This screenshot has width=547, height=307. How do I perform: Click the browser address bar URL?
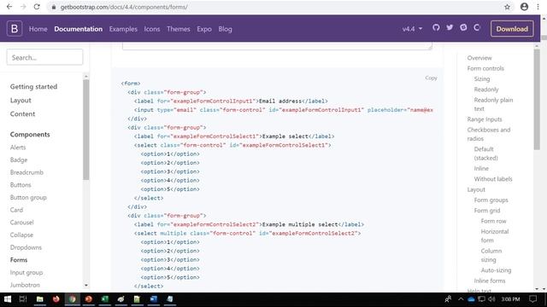(124, 7)
